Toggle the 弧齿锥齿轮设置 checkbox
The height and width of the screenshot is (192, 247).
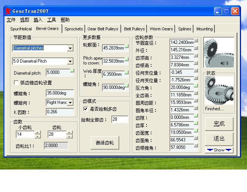pos(16,82)
